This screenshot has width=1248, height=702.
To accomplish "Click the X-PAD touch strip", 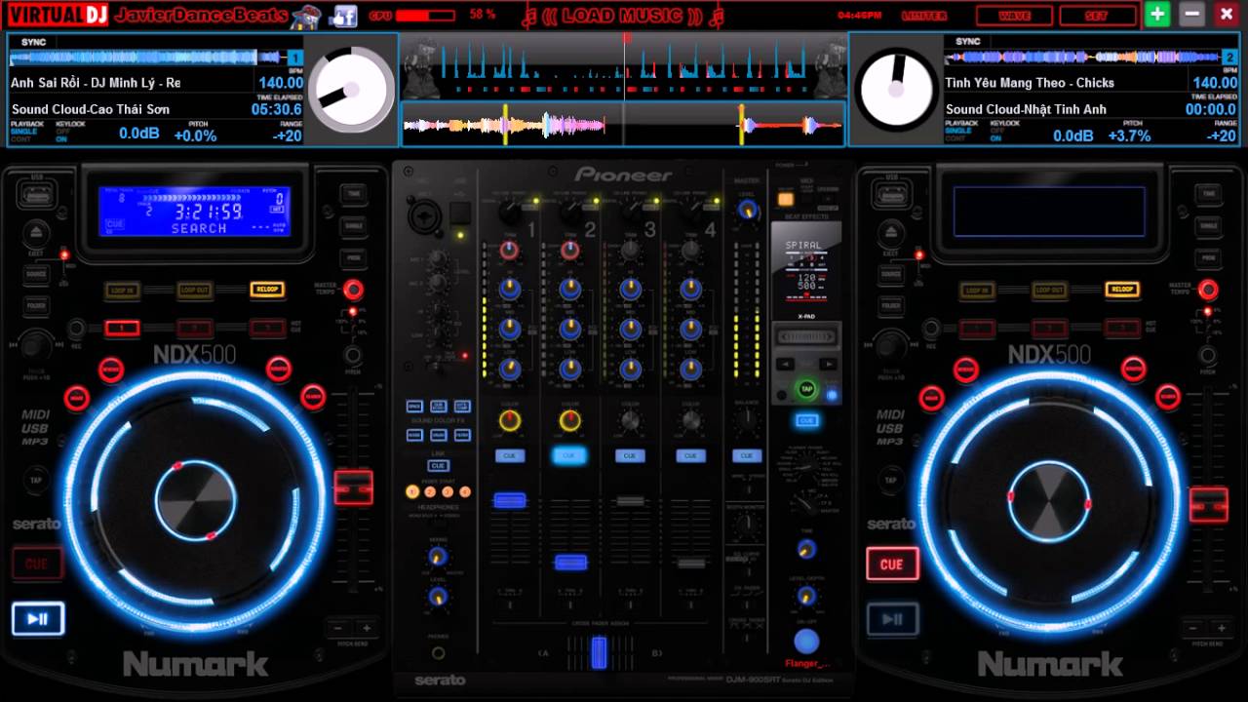I will click(x=805, y=337).
